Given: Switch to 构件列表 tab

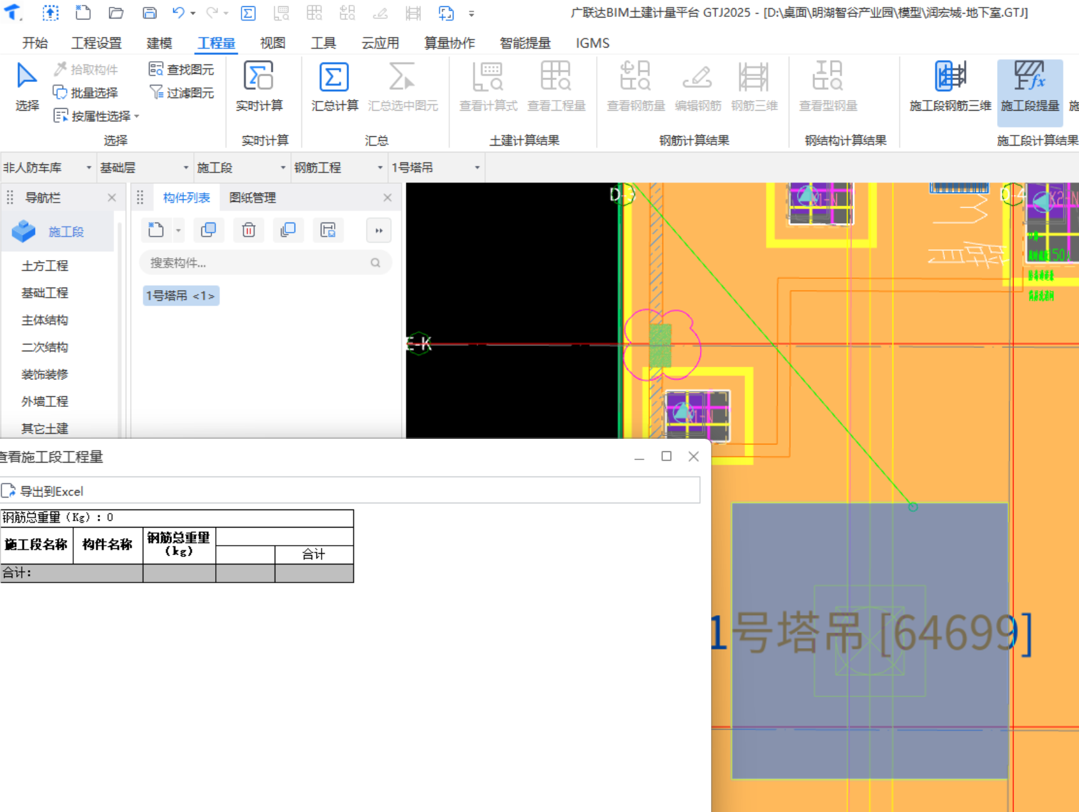Looking at the screenshot, I should 186,198.
